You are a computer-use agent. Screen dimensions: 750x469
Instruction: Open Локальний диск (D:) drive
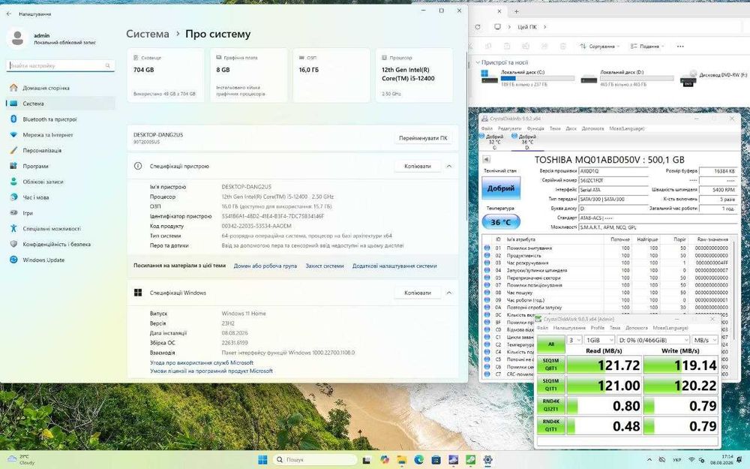point(626,77)
